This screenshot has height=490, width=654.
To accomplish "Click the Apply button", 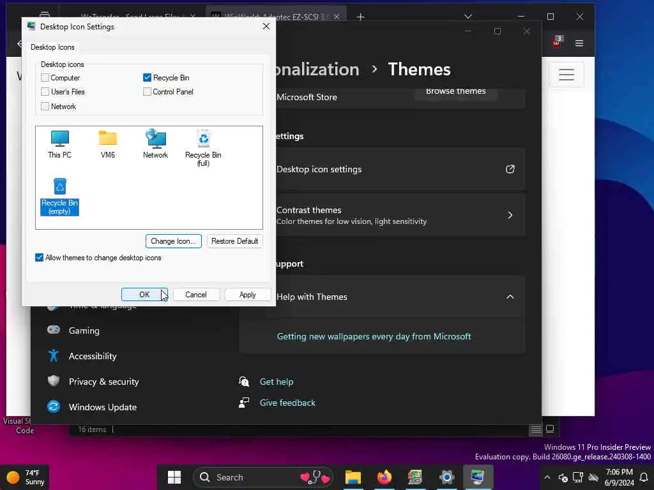I will 247,294.
